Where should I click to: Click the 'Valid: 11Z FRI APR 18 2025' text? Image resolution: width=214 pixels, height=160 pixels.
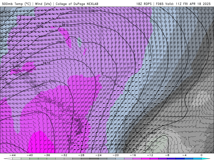pos(188,4)
